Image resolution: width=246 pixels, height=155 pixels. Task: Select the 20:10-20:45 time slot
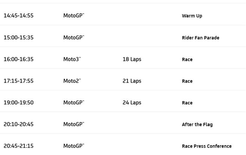point(19,124)
